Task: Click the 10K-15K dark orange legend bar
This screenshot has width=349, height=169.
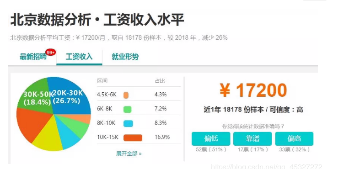Action: (x=133, y=138)
